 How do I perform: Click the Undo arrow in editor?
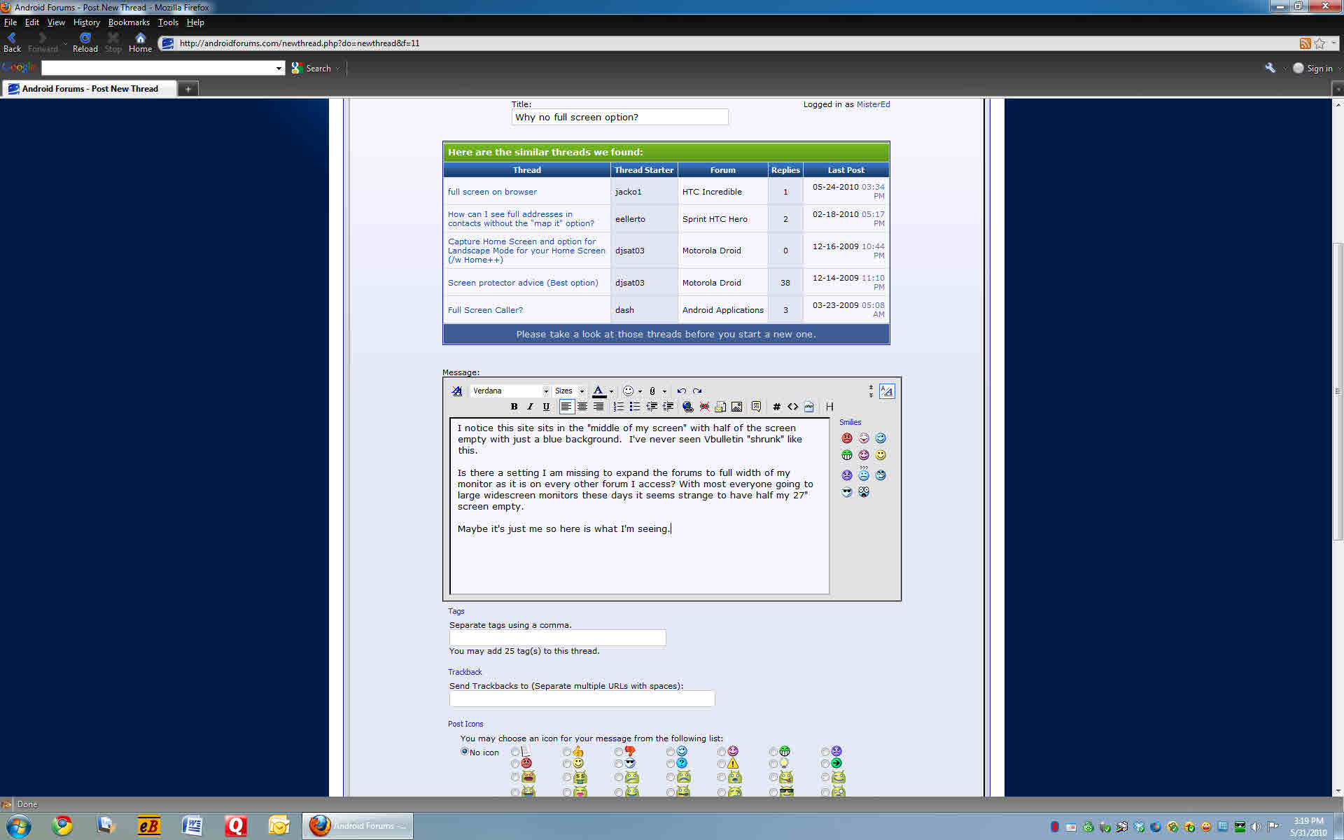pos(681,391)
